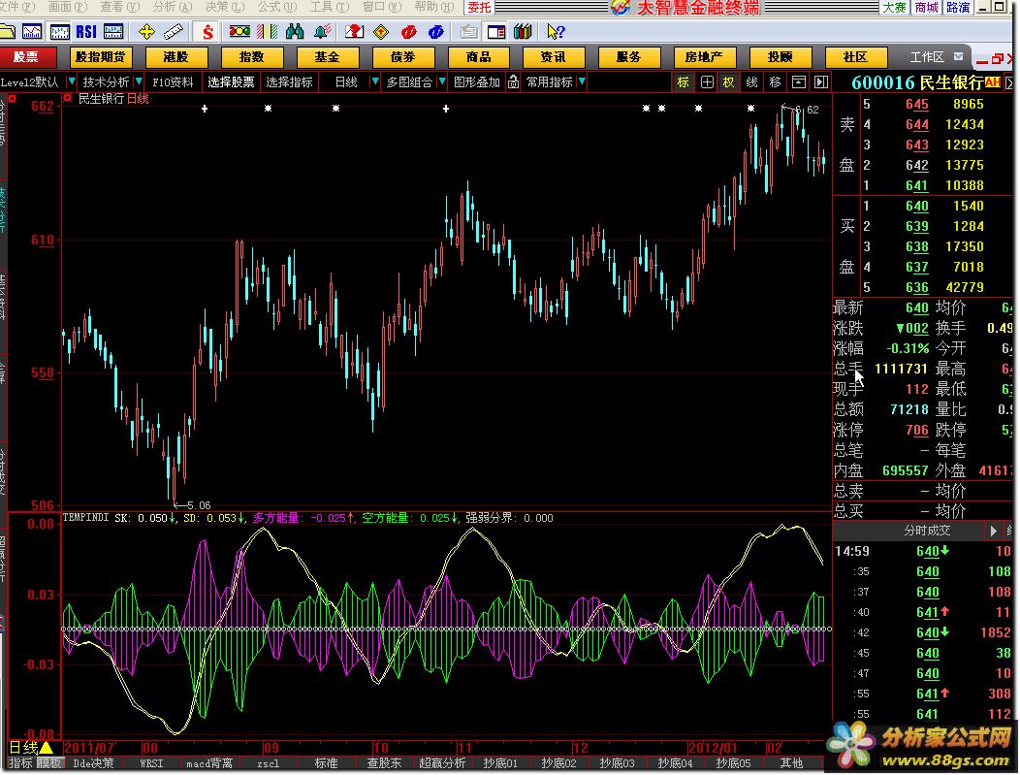Viewport: 1020px width, 775px height.
Task: Expand the 多图组合 dropdown arrow
Action: pyautogui.click(x=442, y=82)
